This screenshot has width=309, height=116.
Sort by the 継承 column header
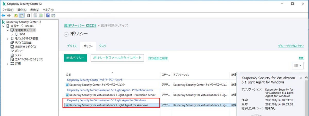pyautogui.click(x=234, y=75)
